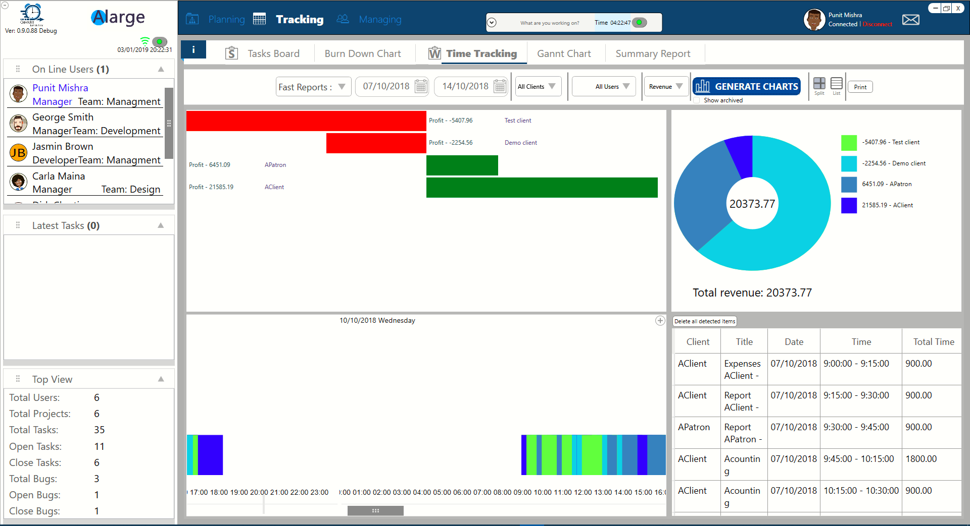970x526 pixels.
Task: Open the Fast Reports dropdown
Action: pyautogui.click(x=313, y=87)
